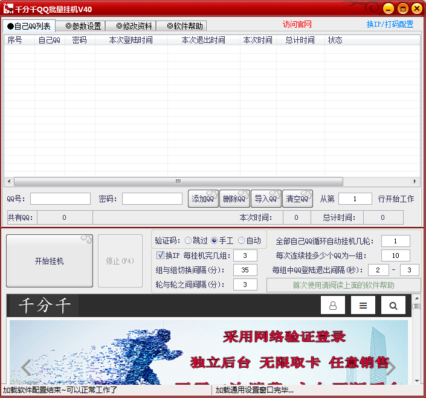Click the 本次时间 column header
Viewport: 426px width, 398px height.
coord(258,40)
